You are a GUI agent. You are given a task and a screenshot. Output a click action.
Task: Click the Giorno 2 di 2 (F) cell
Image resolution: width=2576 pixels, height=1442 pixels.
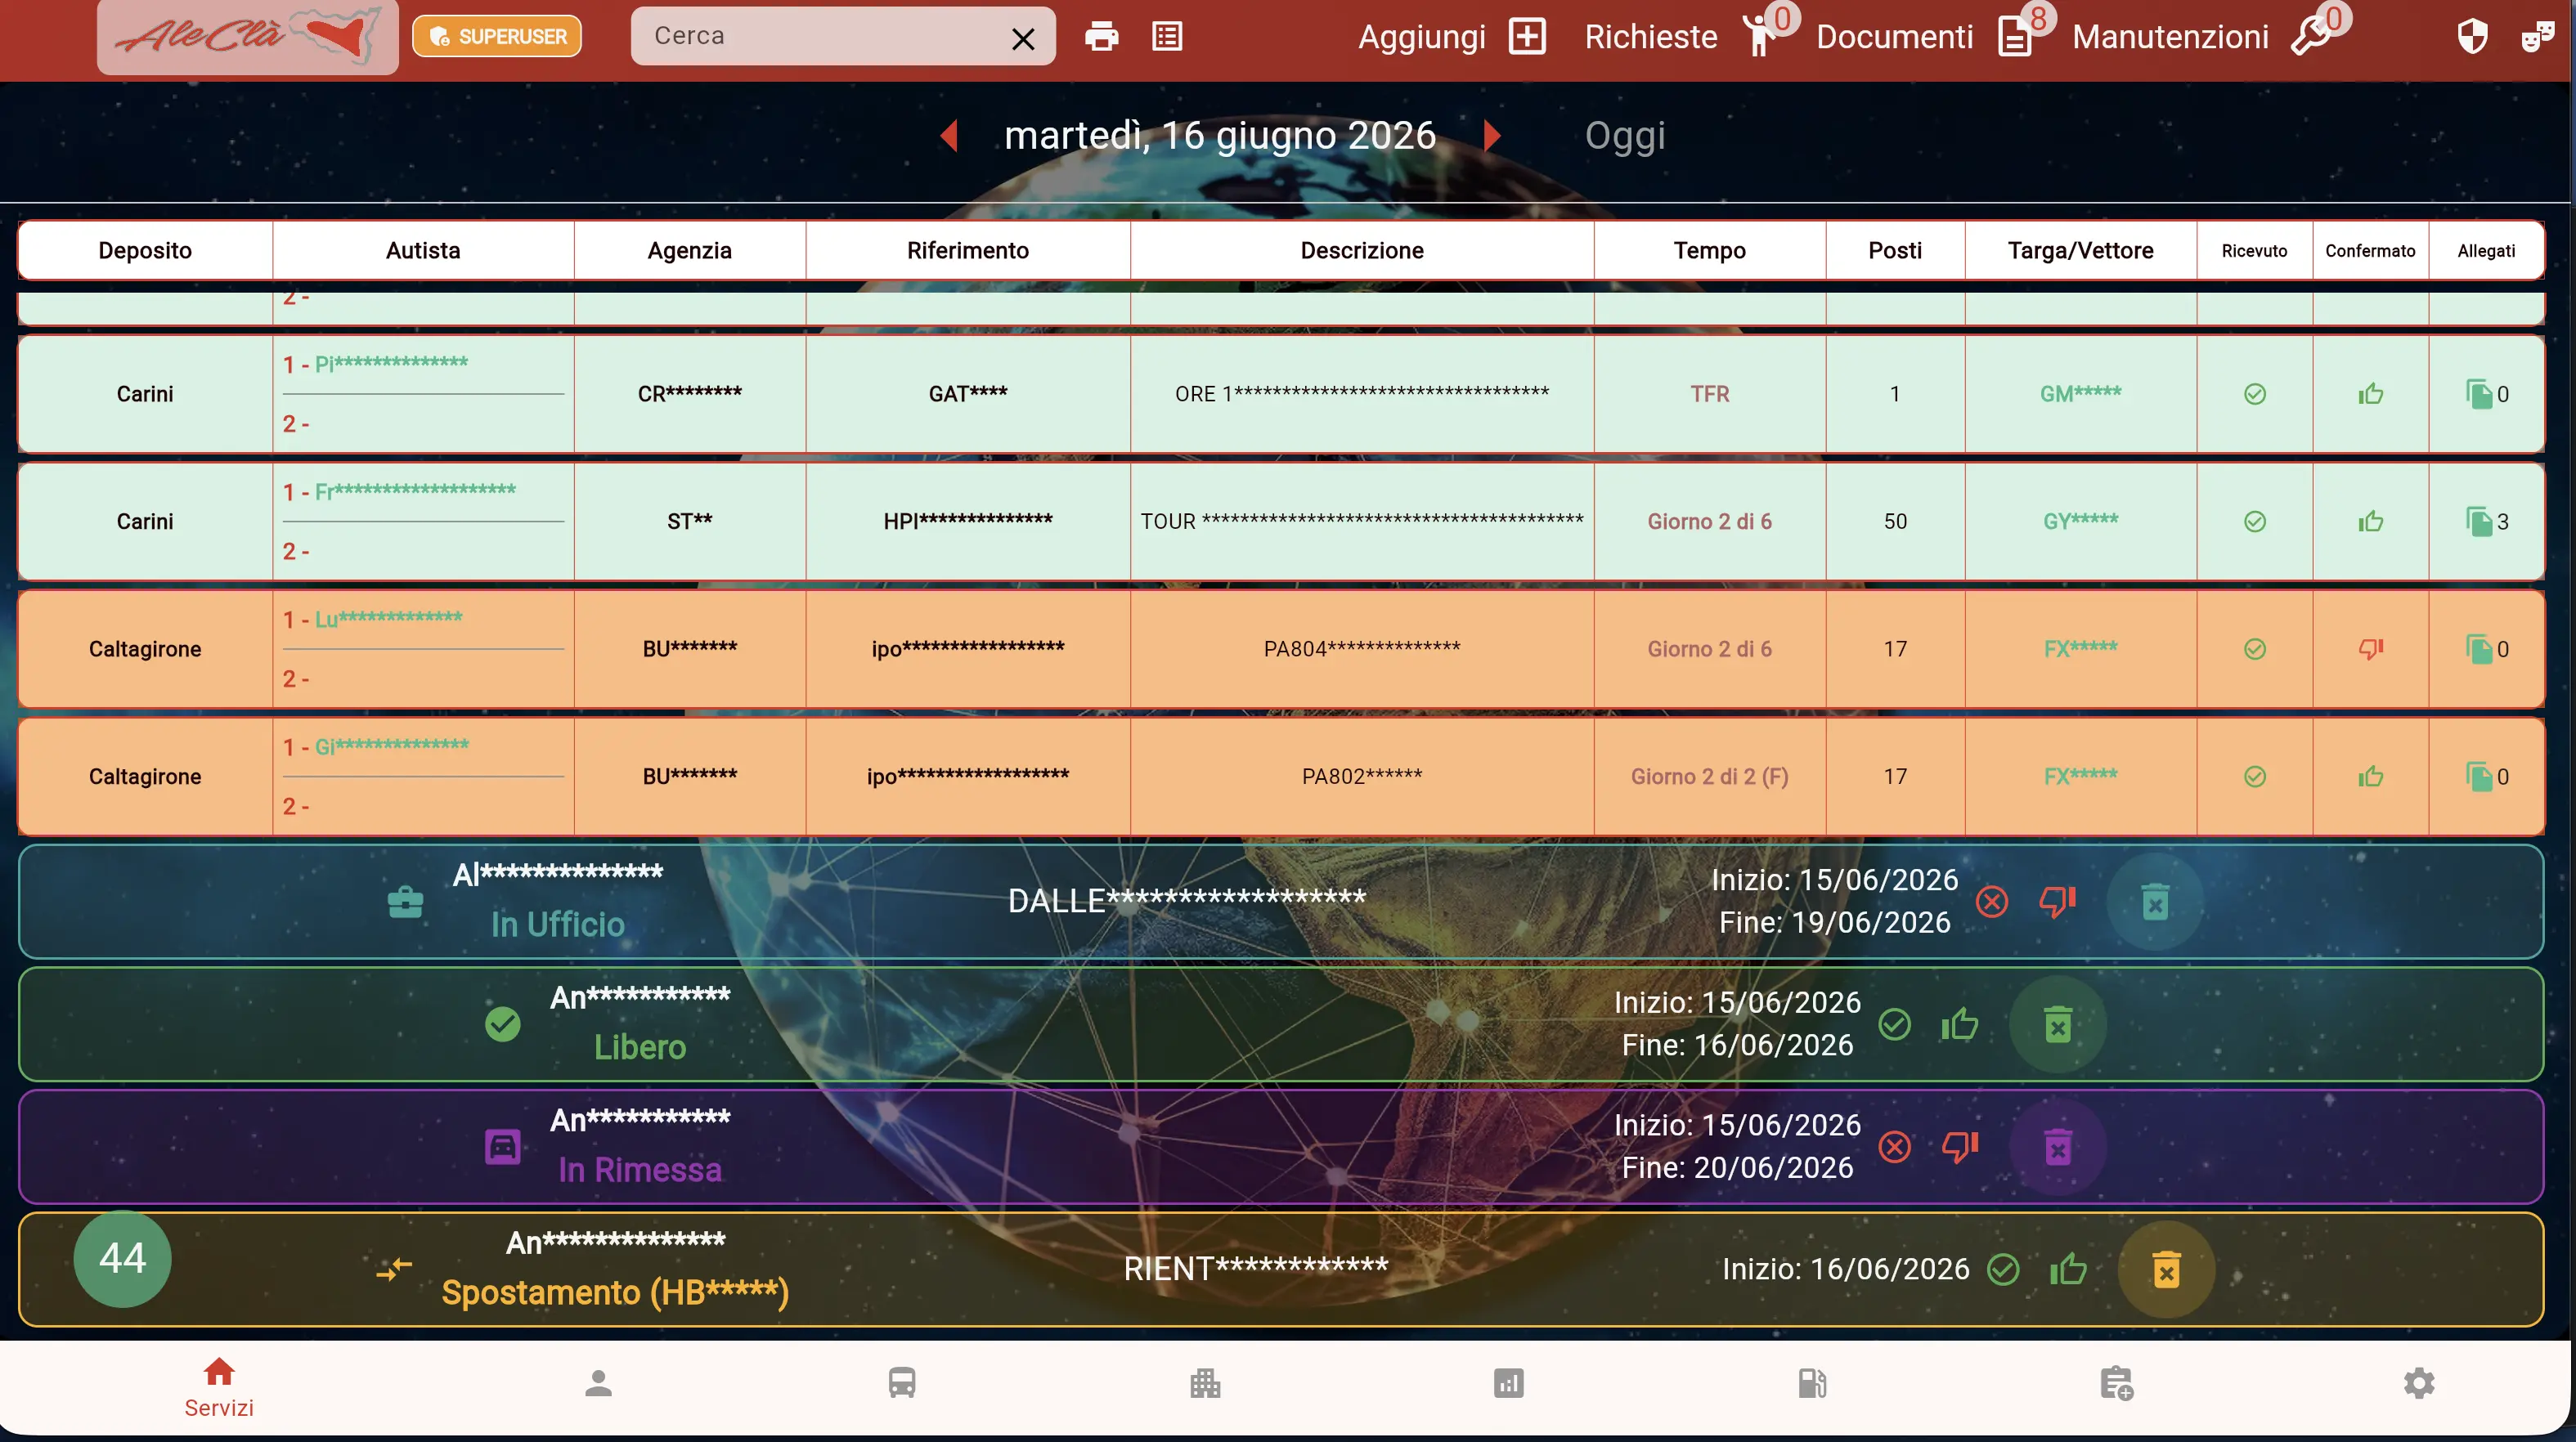point(1709,777)
